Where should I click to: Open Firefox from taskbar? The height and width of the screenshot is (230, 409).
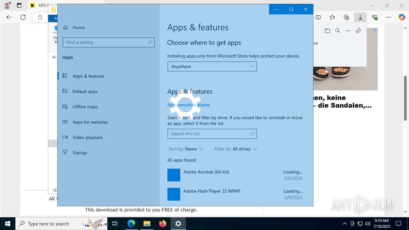(x=163, y=224)
